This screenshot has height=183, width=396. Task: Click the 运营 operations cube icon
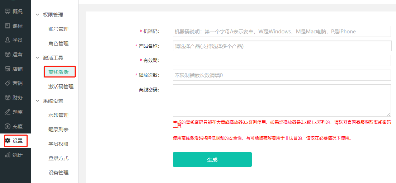[8, 55]
